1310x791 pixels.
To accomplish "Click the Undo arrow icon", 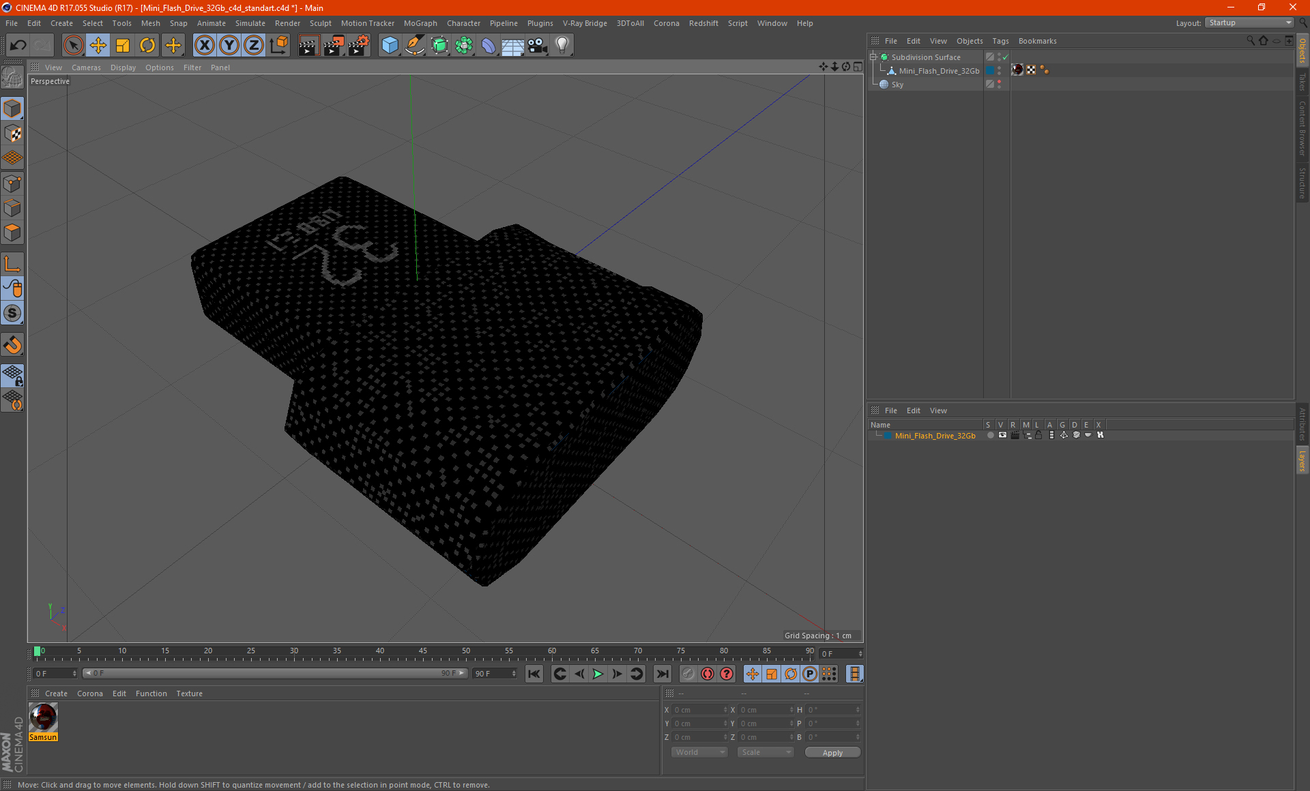I will 18,46.
